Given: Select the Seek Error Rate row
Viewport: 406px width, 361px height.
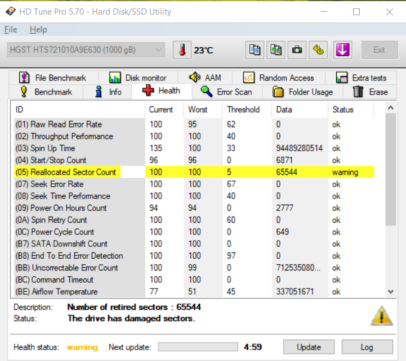Looking at the screenshot, I should pos(194,184).
